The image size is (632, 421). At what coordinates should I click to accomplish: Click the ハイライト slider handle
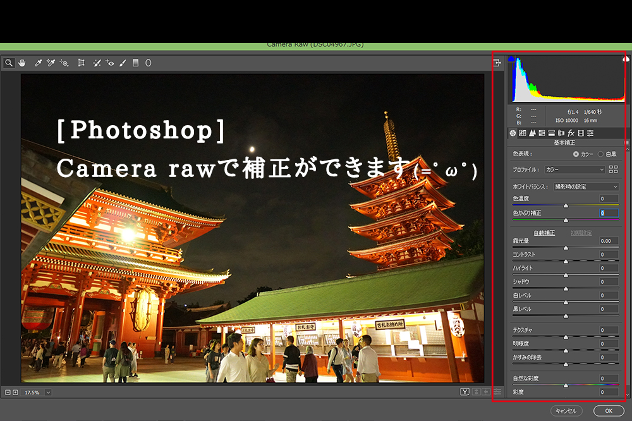(x=566, y=275)
